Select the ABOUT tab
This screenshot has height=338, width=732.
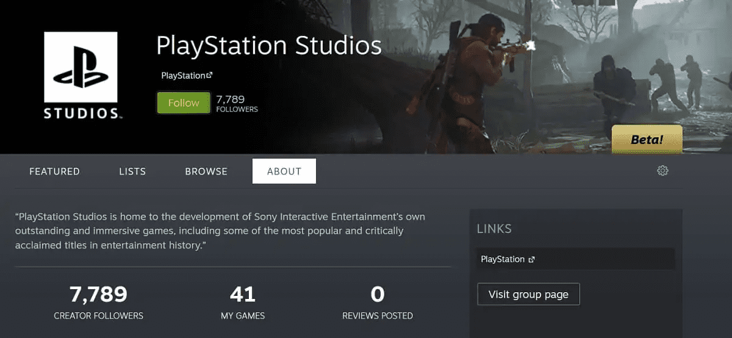coord(284,171)
